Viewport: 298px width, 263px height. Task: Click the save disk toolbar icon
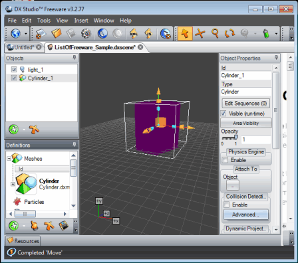pos(71,33)
